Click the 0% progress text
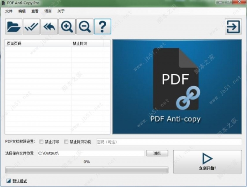Image resolution: width=247 pixels, height=187 pixels. 87,162
